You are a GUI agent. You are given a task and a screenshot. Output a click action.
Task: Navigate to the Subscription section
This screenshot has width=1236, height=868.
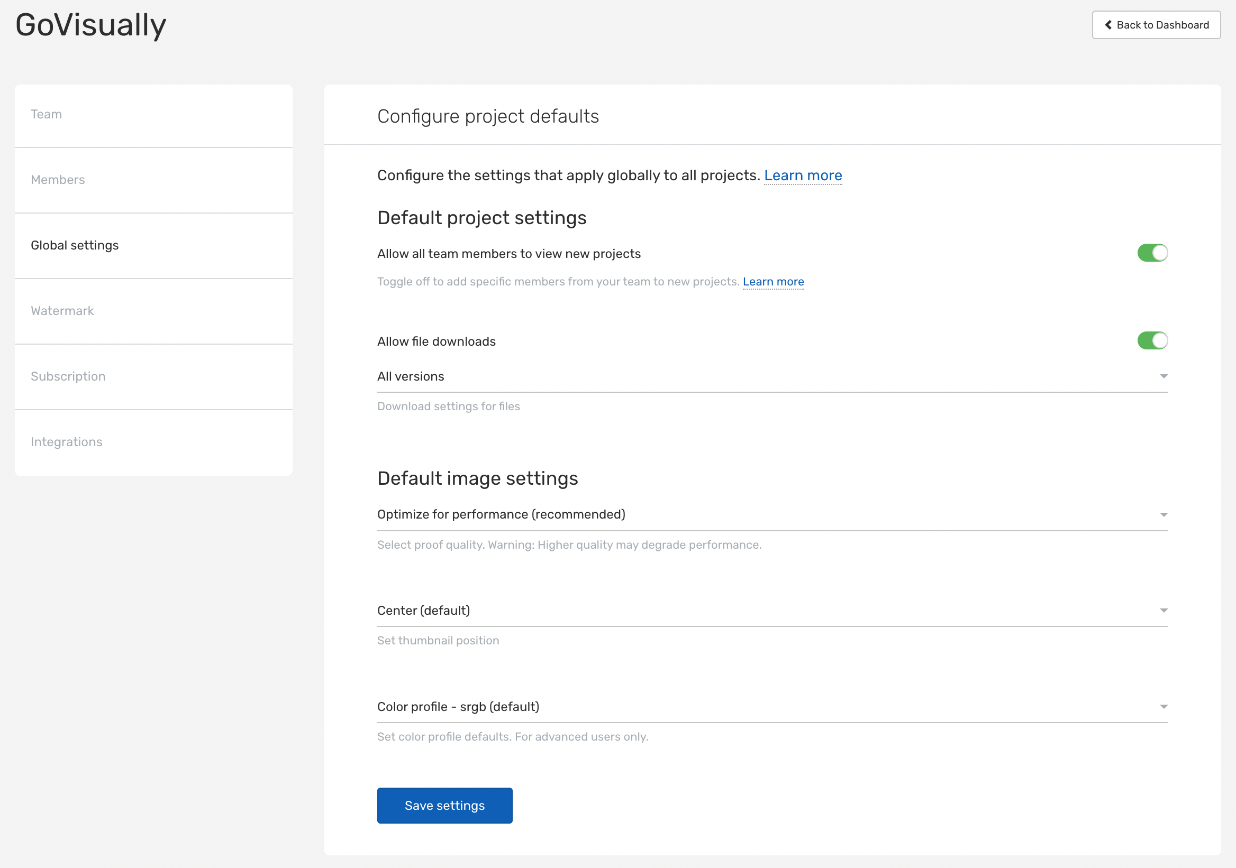68,376
